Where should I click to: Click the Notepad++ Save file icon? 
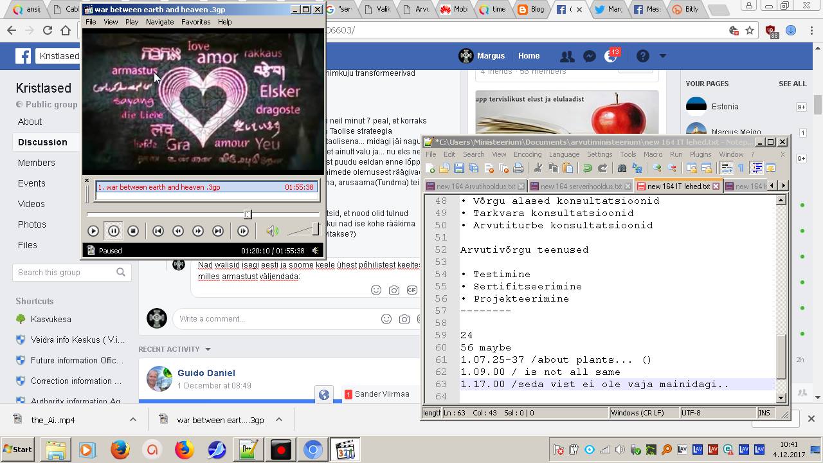pos(459,168)
